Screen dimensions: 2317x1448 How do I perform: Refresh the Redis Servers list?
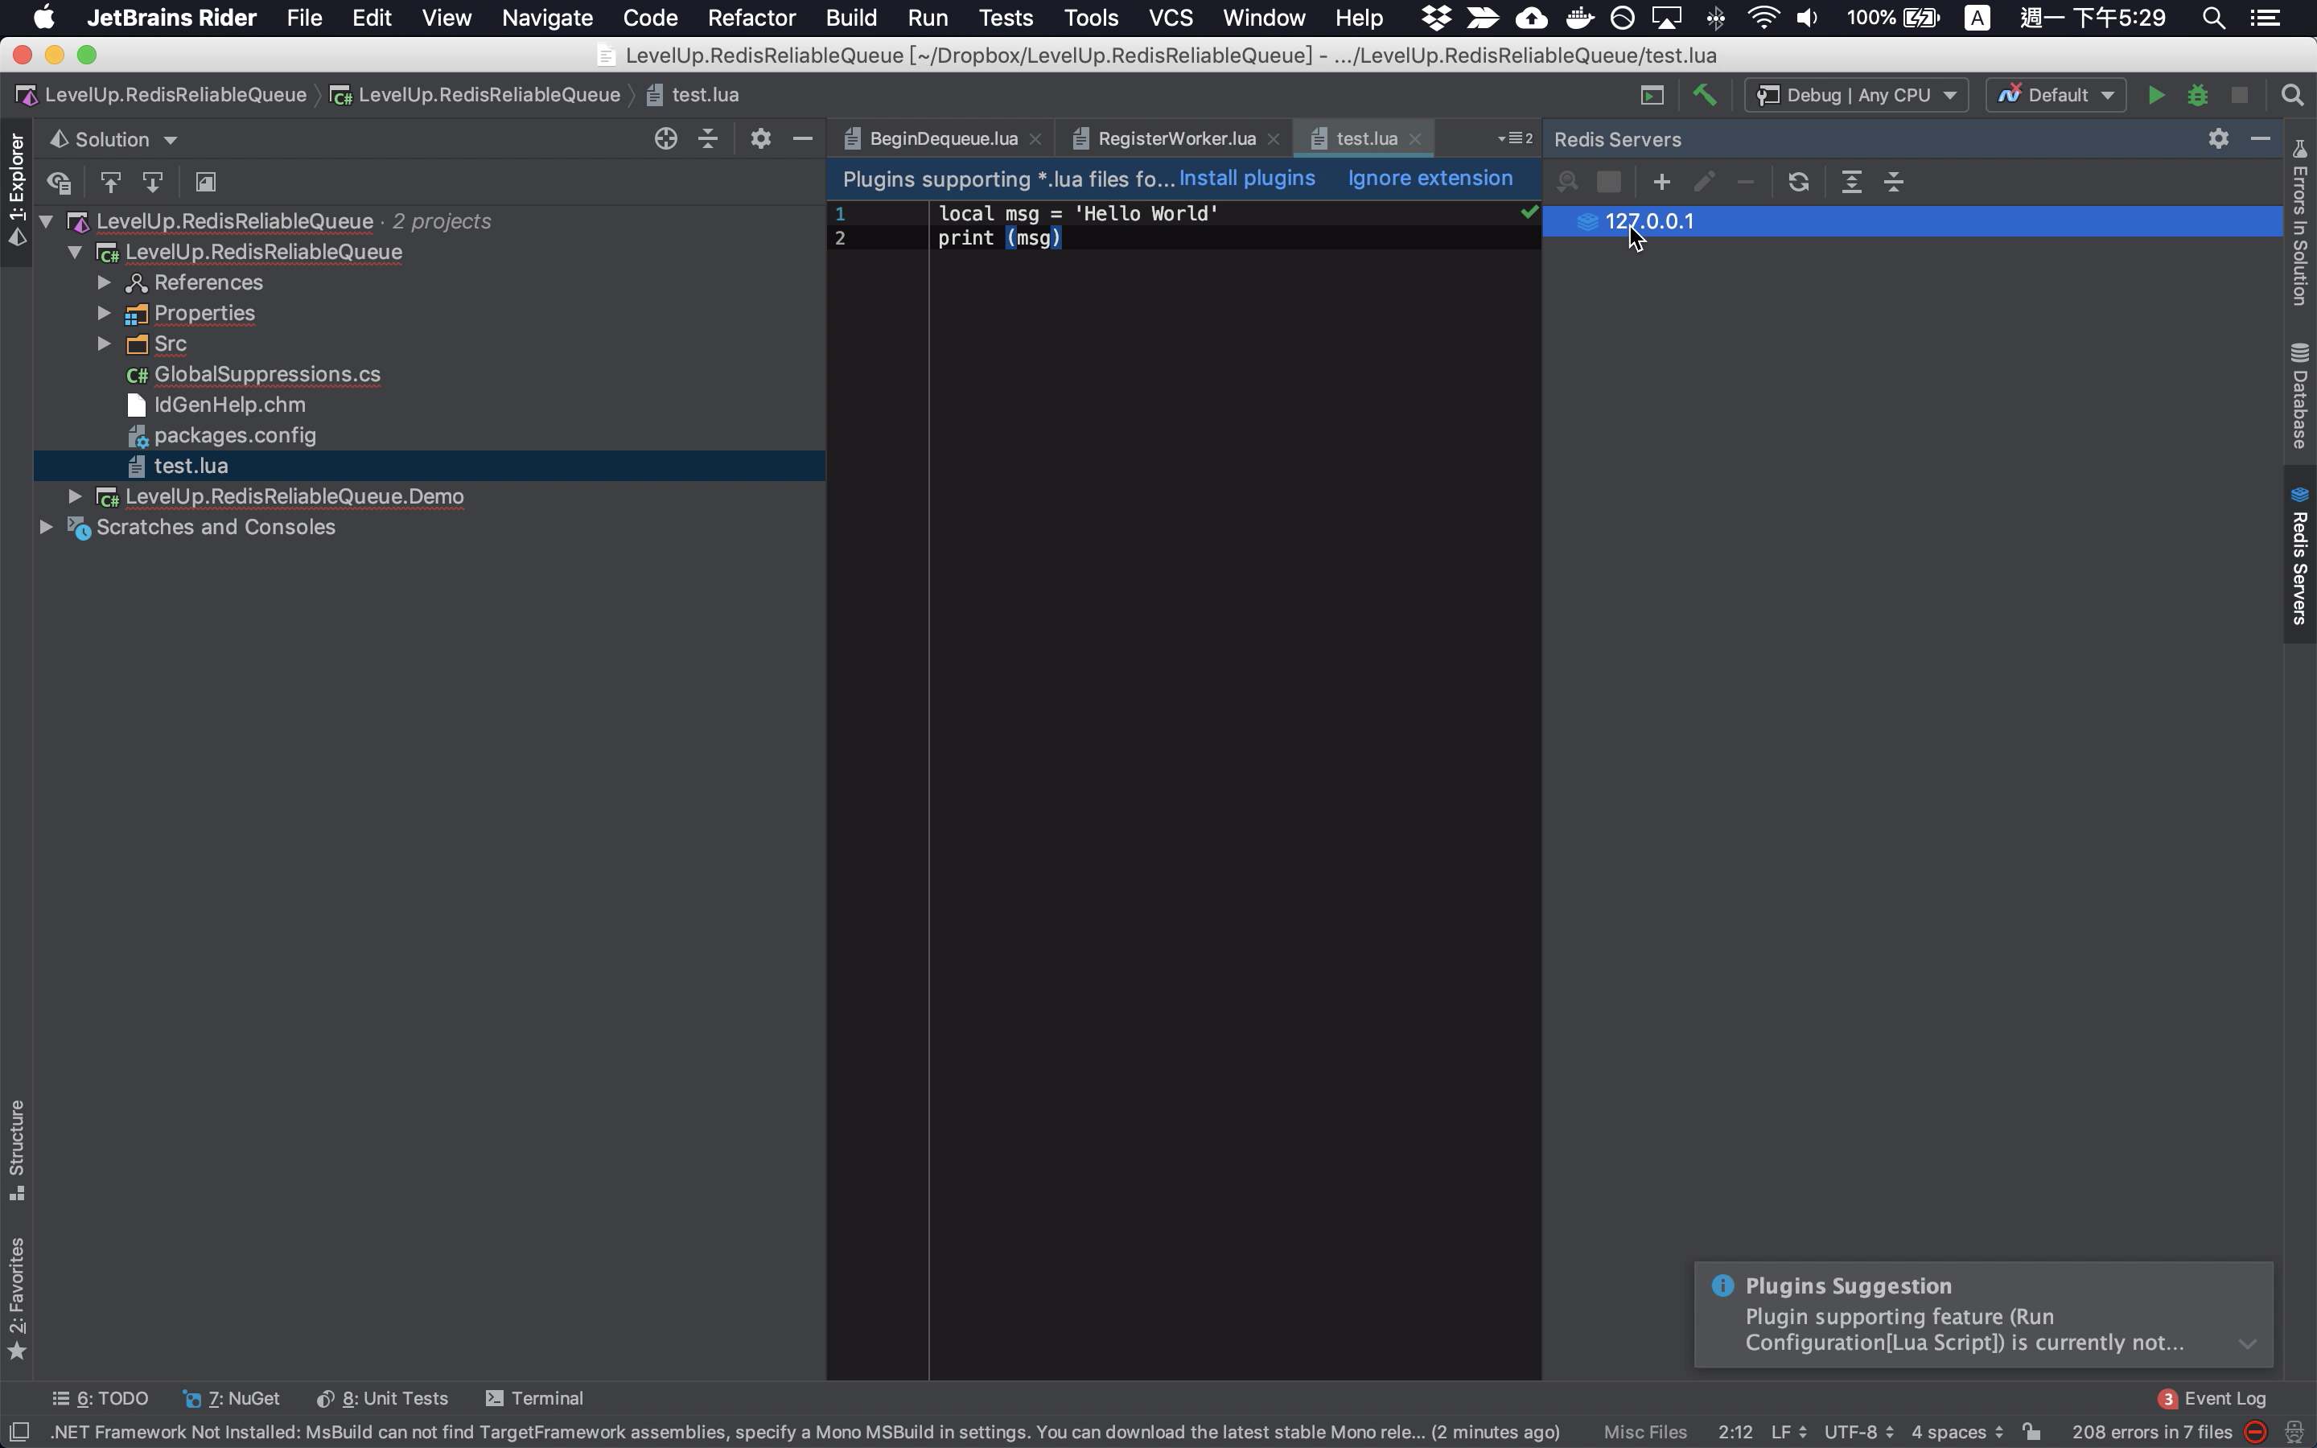1798,182
